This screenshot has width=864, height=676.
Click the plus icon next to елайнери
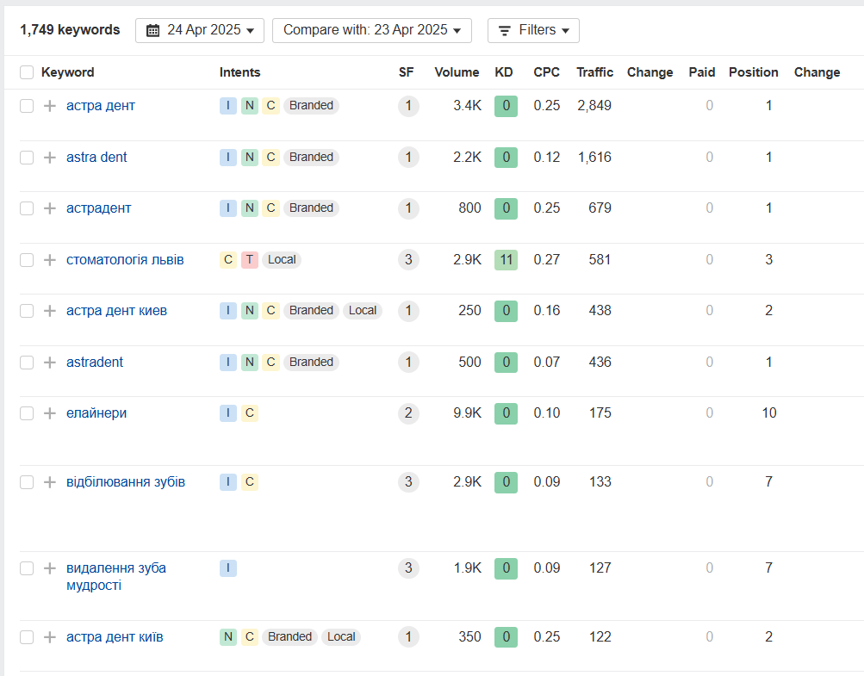[x=50, y=413]
